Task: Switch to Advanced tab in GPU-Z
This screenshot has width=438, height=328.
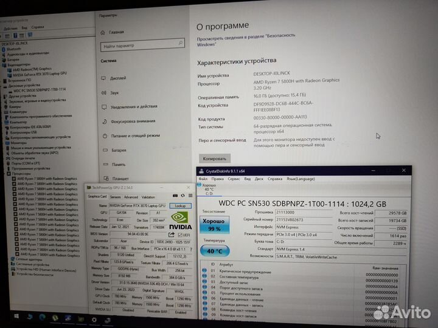Action: [x=131, y=197]
